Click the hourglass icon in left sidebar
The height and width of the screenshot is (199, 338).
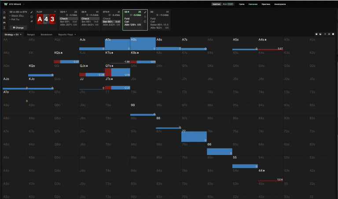coord(4,28)
